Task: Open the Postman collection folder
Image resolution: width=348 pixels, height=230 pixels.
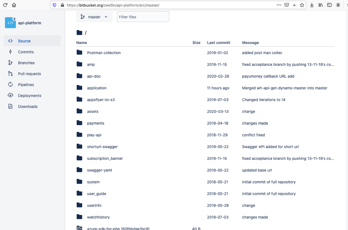Action: point(104,53)
